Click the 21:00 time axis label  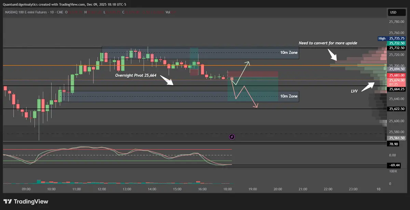pos(303,189)
